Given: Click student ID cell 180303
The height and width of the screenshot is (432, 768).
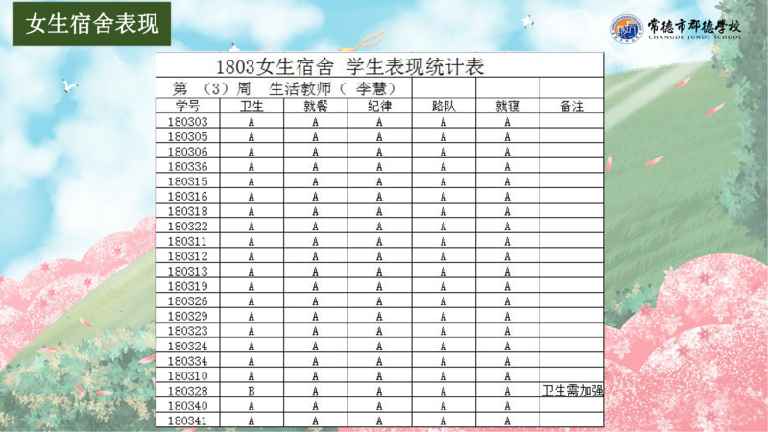Looking at the screenshot, I should (x=188, y=122).
